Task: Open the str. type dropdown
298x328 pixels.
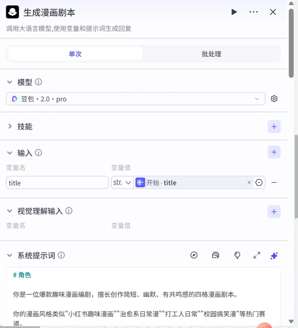Action: click(122, 182)
